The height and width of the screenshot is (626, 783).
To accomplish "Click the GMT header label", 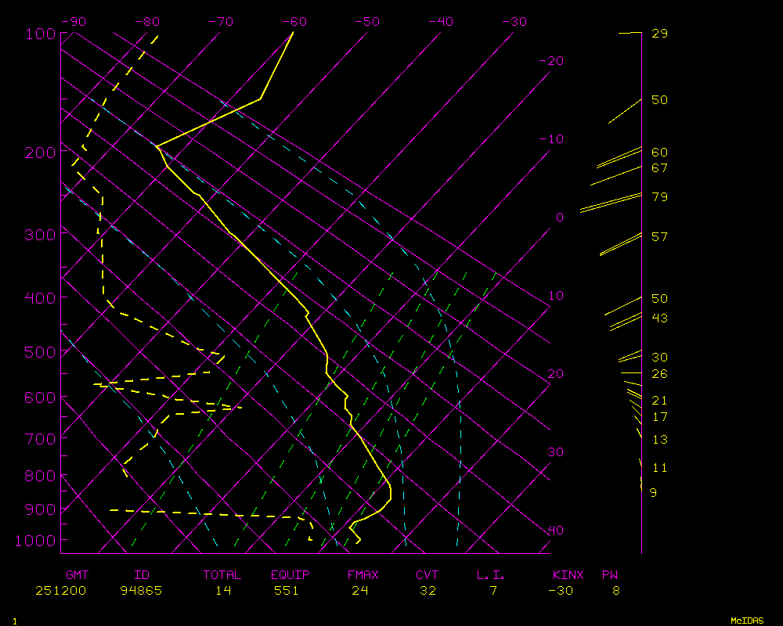I will (78, 575).
